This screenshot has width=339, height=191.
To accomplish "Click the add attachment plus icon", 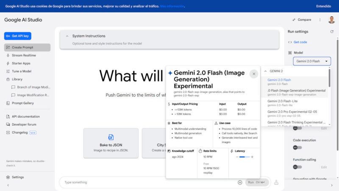I will [x=240, y=183].
